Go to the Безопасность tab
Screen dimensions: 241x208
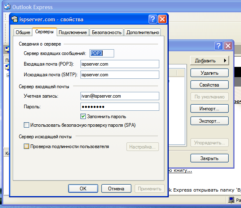coord(107,32)
